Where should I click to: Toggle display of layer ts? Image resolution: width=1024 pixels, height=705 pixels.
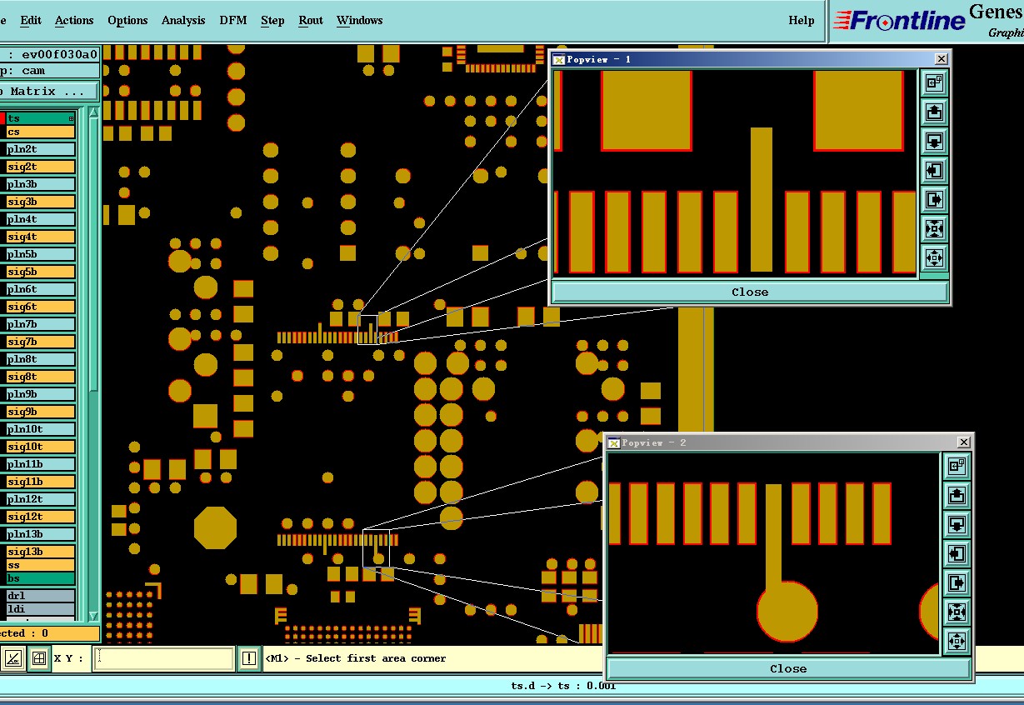[41, 118]
